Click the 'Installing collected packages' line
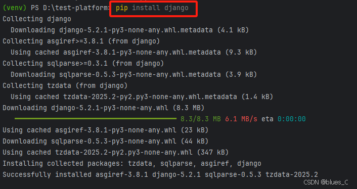The image size is (357, 189). tap(132, 164)
